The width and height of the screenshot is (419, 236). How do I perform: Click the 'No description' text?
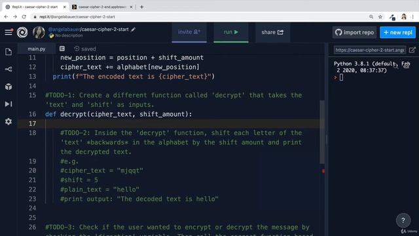click(x=69, y=35)
